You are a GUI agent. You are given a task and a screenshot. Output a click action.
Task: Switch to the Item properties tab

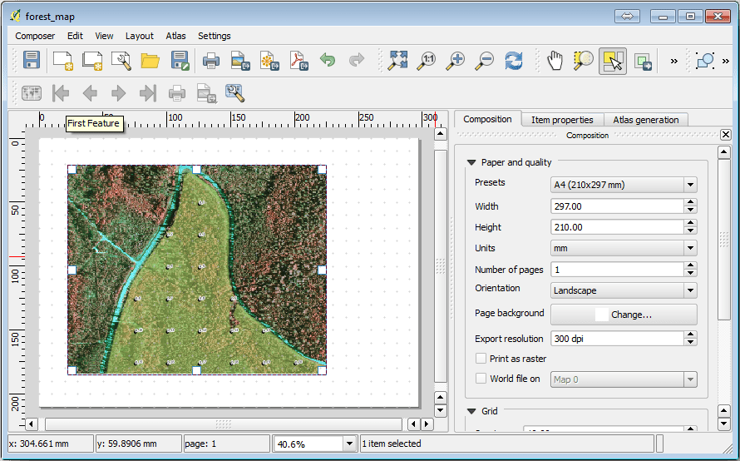pyautogui.click(x=562, y=120)
